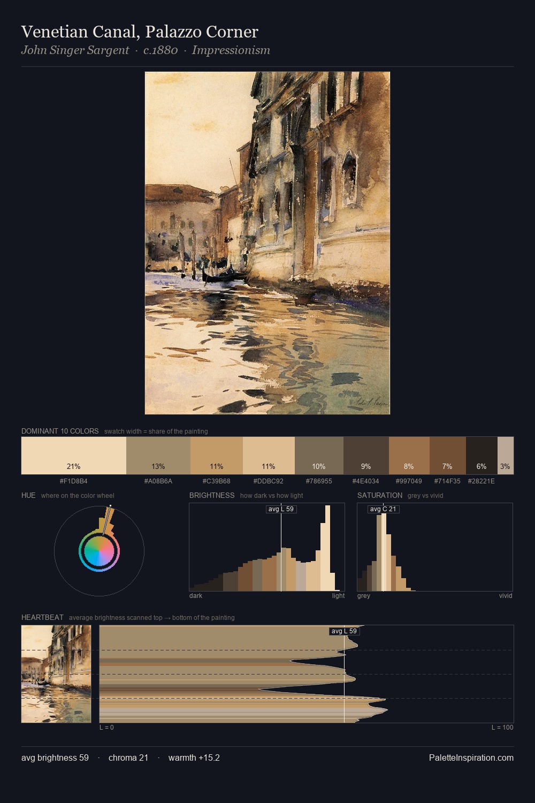Click the 'light' axis label
This screenshot has height=803, width=535.
click(339, 596)
